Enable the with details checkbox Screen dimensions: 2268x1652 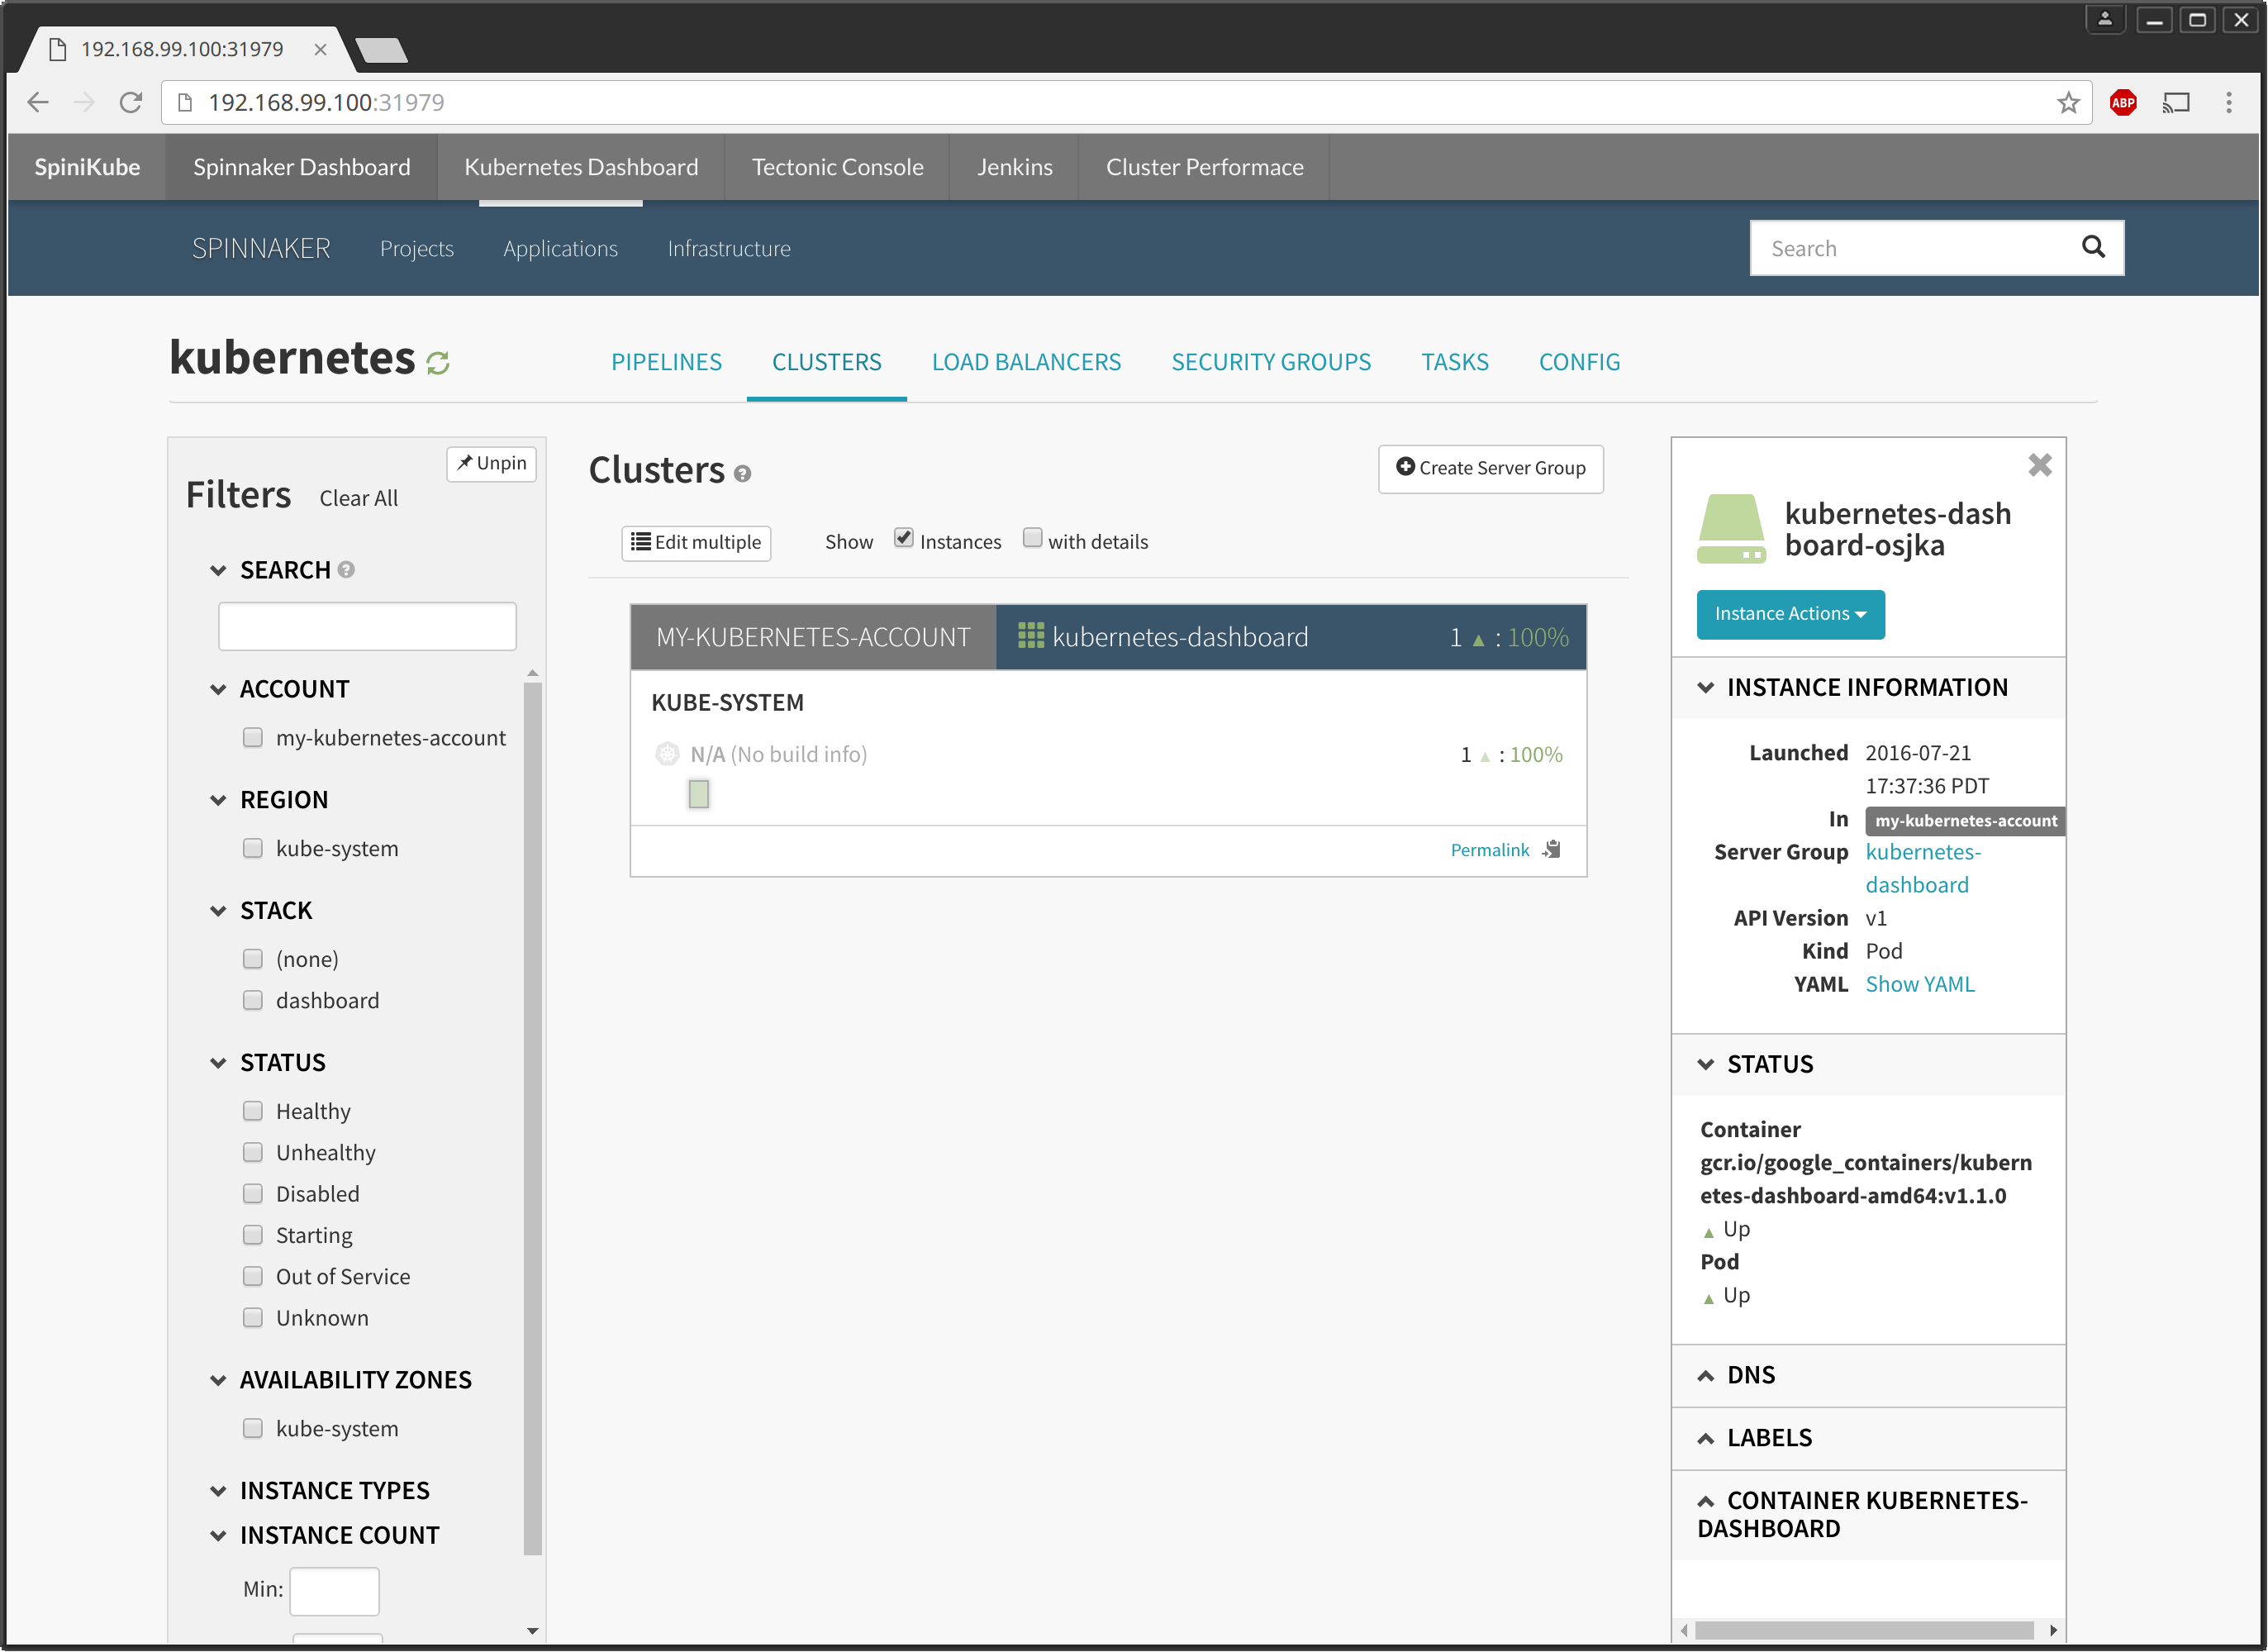[1032, 538]
